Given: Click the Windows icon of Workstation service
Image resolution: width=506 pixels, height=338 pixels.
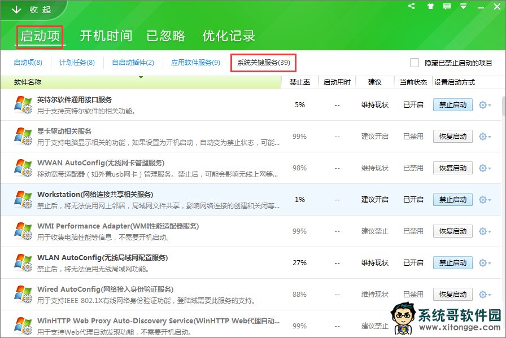Looking at the screenshot, I should [23, 200].
